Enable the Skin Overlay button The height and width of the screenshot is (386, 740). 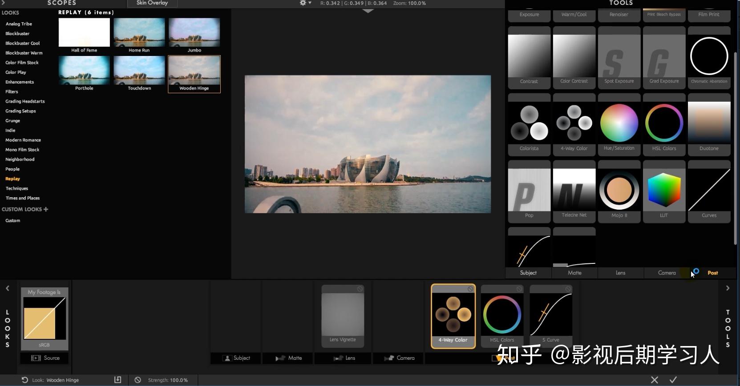point(152,3)
